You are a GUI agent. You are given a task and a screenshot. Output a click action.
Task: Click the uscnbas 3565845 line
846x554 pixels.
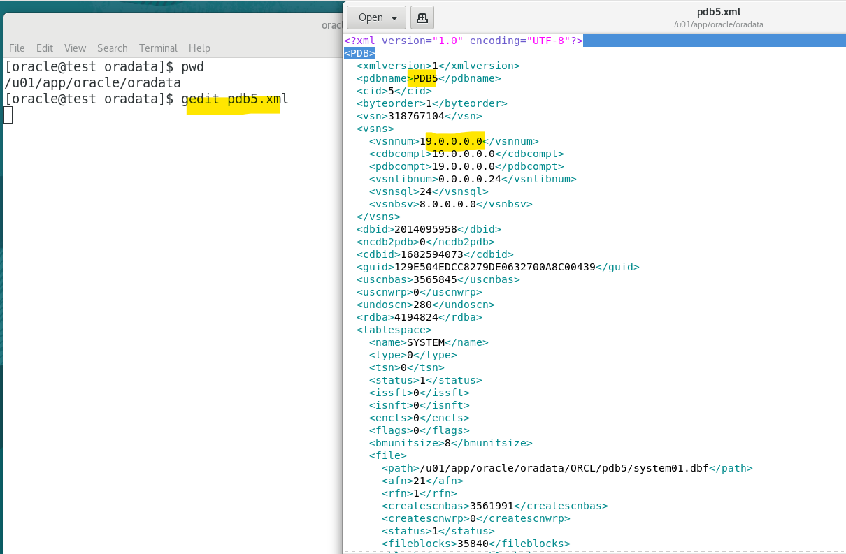[x=438, y=279]
